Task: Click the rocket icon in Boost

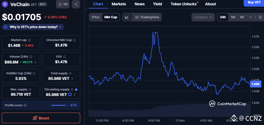Action: (35, 118)
